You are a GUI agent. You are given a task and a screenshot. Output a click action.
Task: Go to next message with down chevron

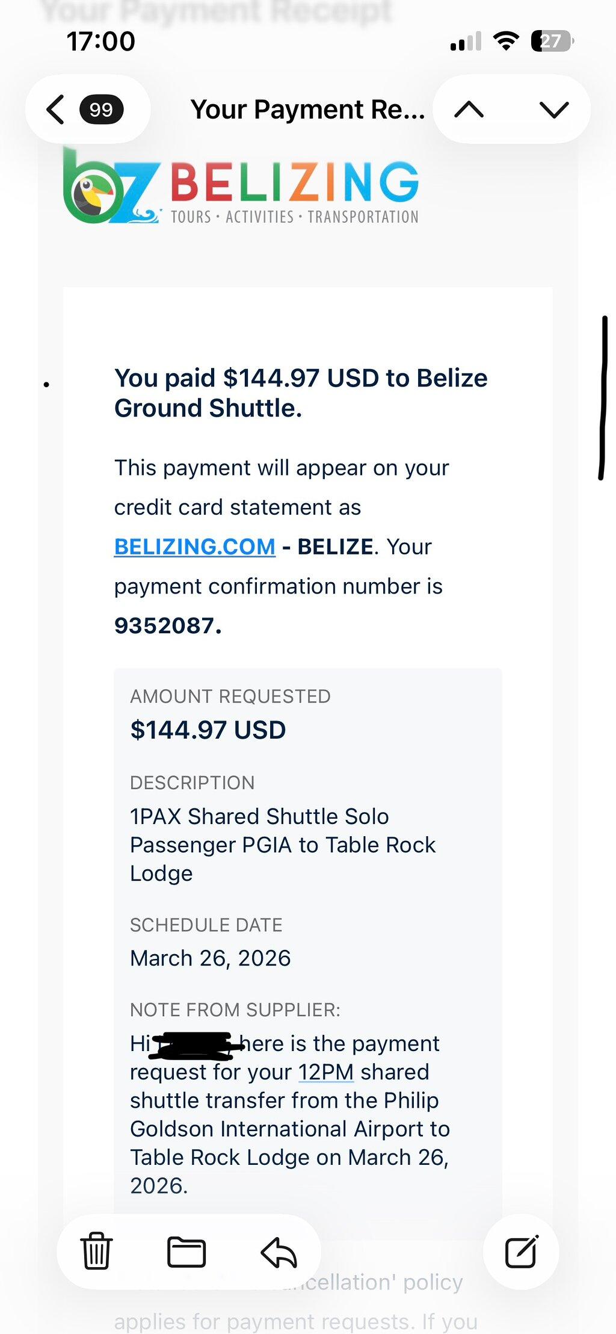(554, 110)
